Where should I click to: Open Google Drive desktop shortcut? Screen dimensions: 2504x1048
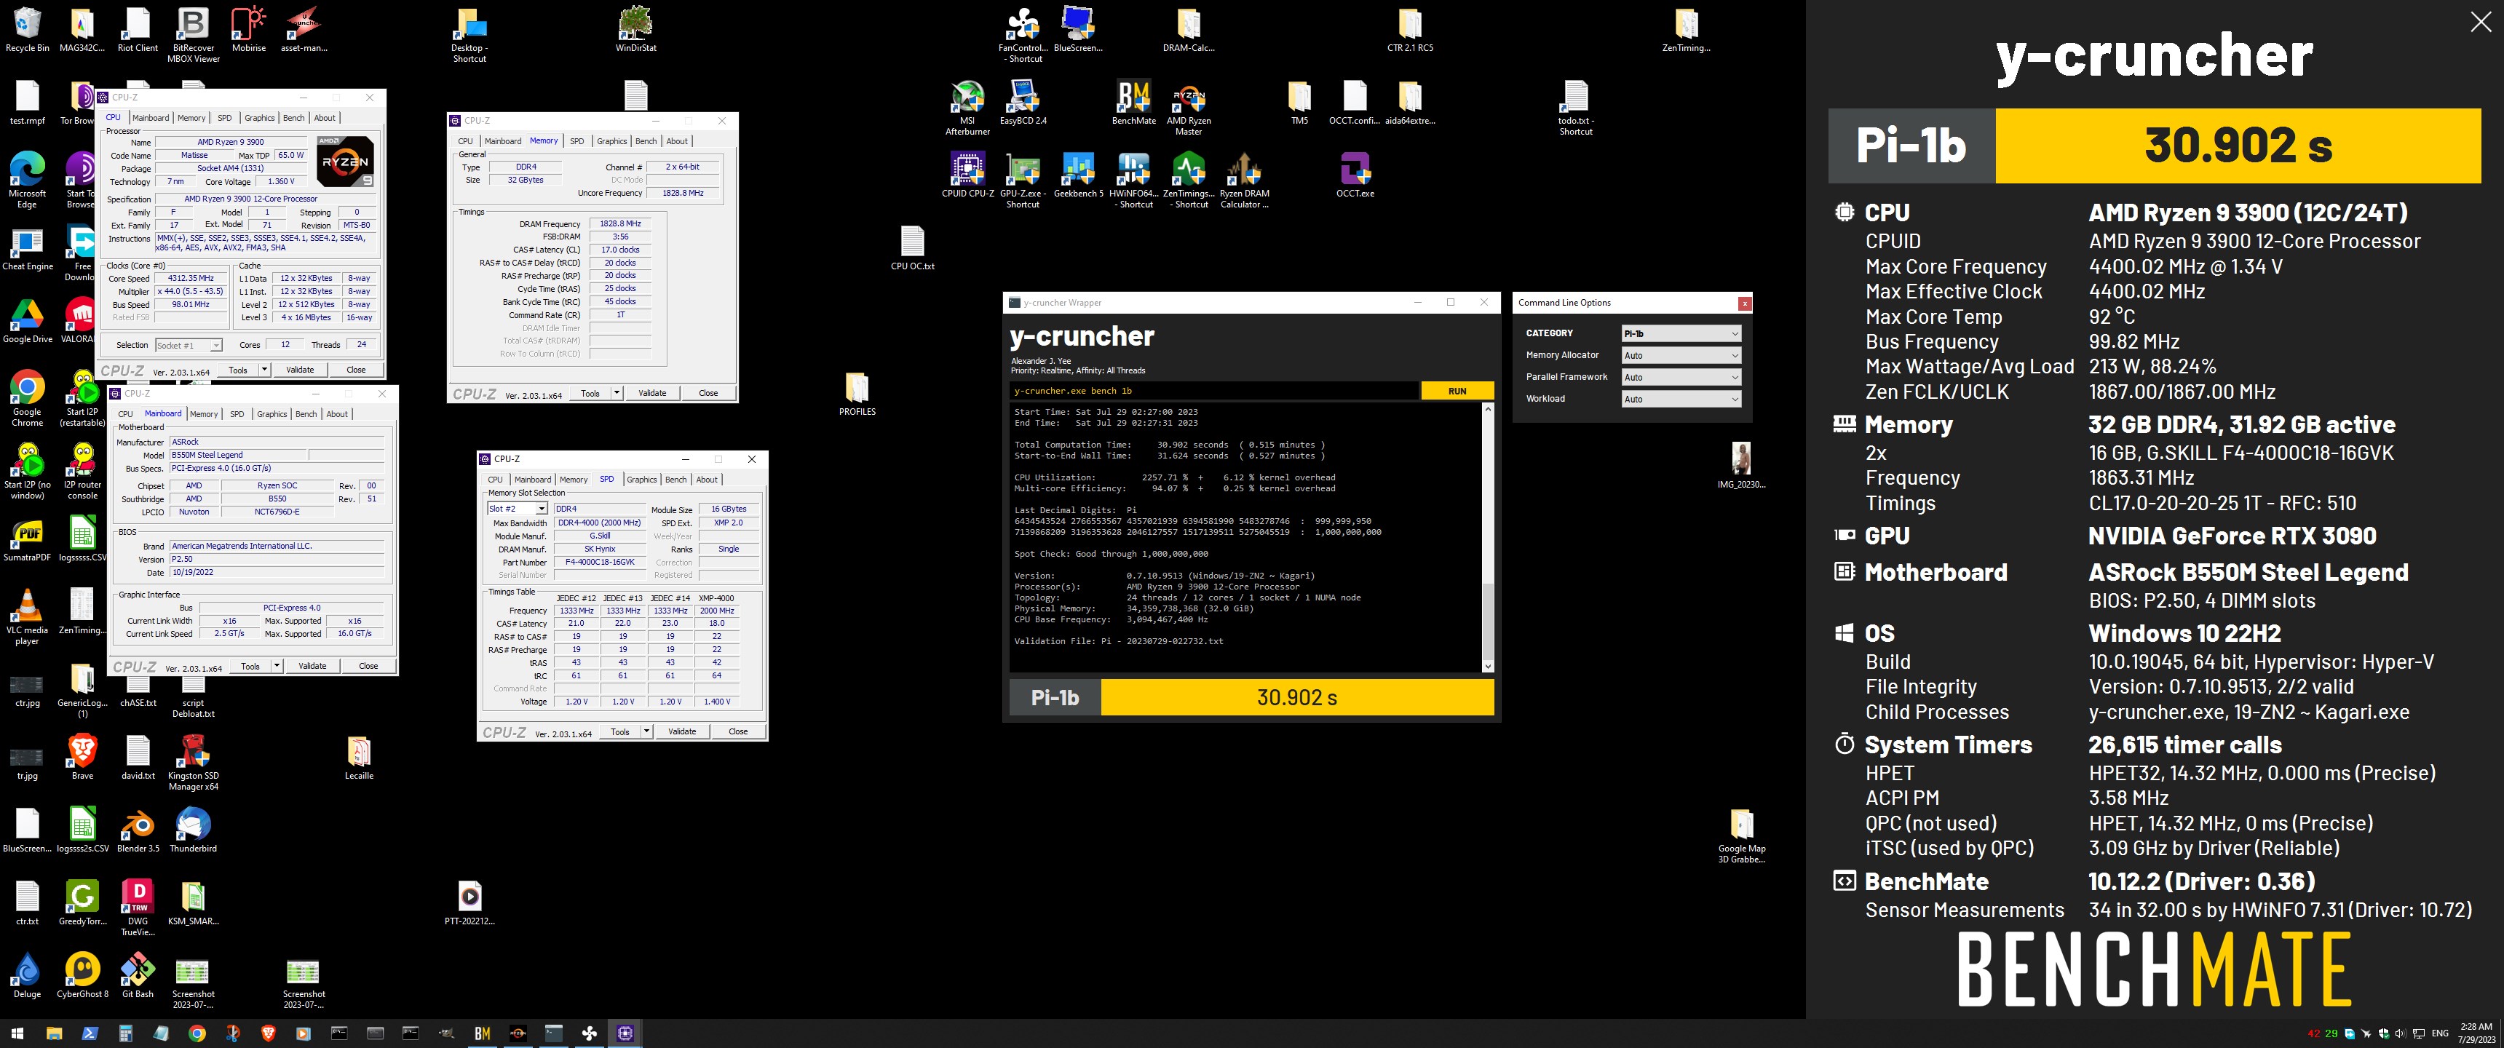(27, 321)
